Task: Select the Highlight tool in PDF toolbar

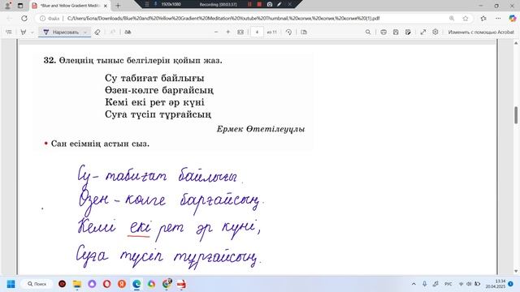Action: [x=24, y=32]
